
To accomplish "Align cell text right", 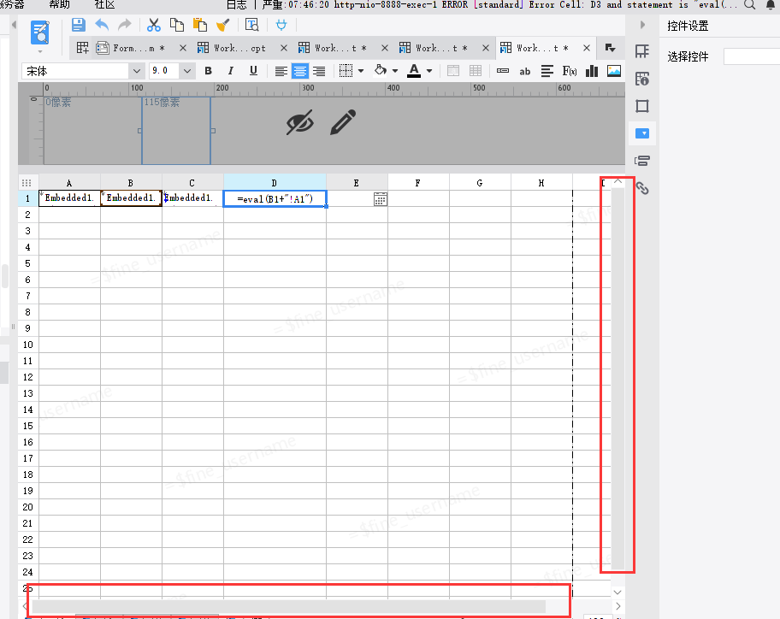I will (319, 72).
